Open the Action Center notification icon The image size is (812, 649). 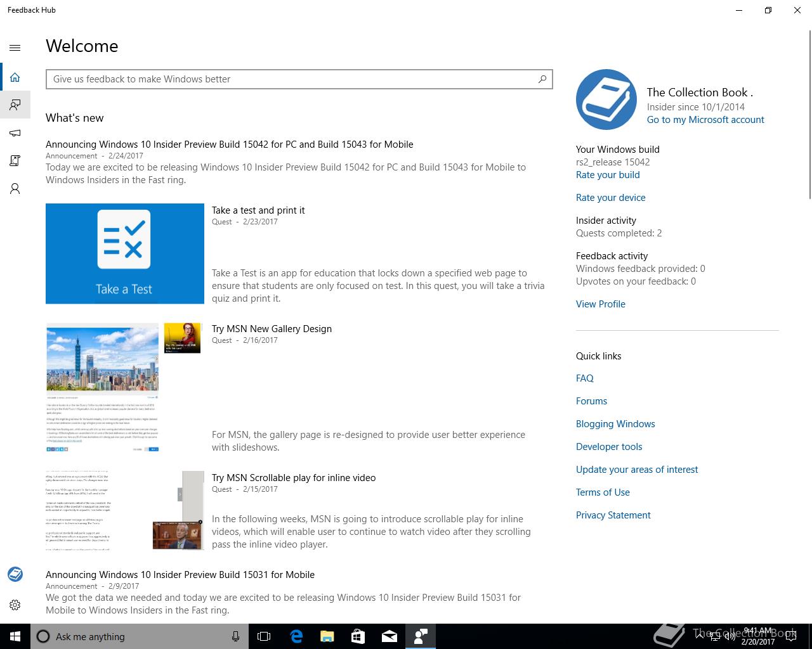click(790, 636)
